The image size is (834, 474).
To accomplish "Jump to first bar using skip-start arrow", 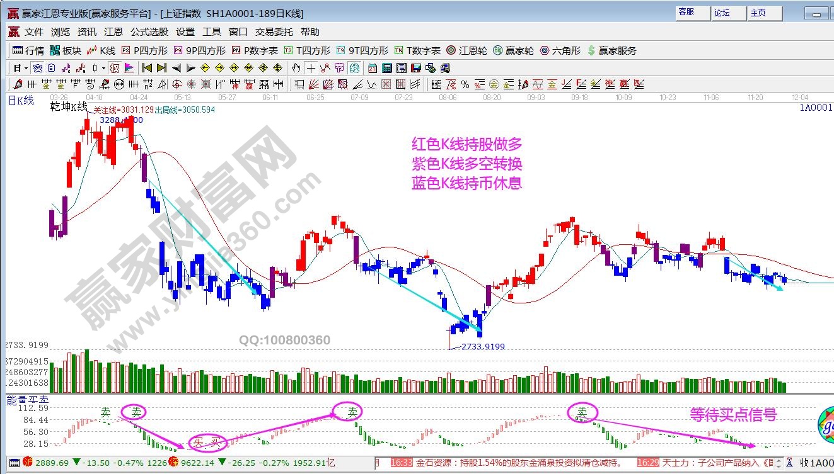I will (x=147, y=68).
